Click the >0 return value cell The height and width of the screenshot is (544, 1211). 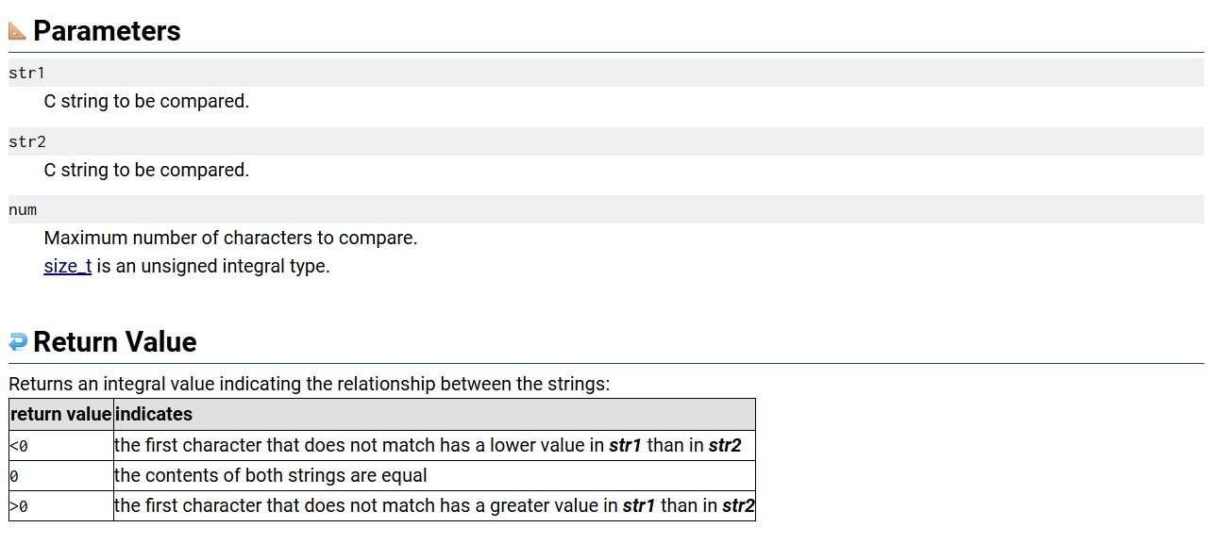click(61, 506)
